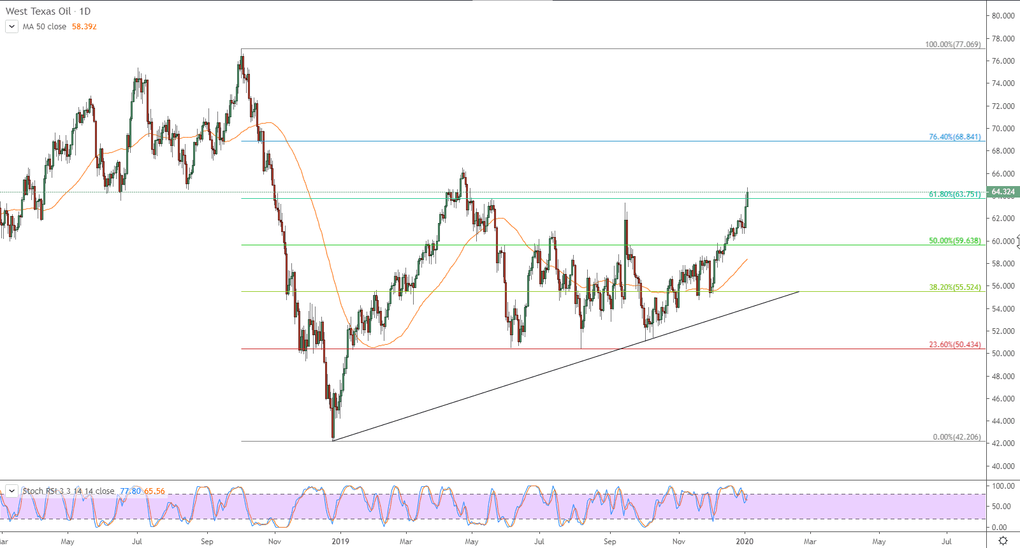Click the 100.00 Stoch RSI scale label
This screenshot has height=548, width=1020.
tap(1004, 486)
